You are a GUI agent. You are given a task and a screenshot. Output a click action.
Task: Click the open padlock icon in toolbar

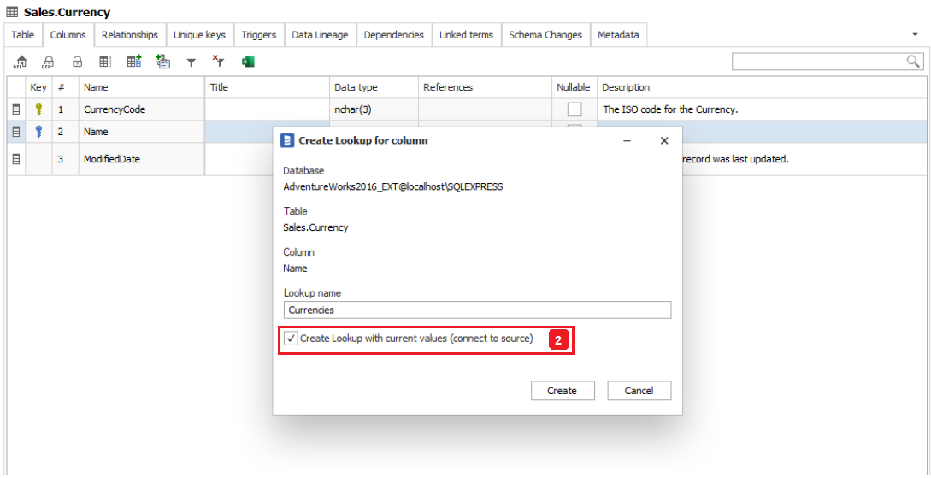coord(77,62)
